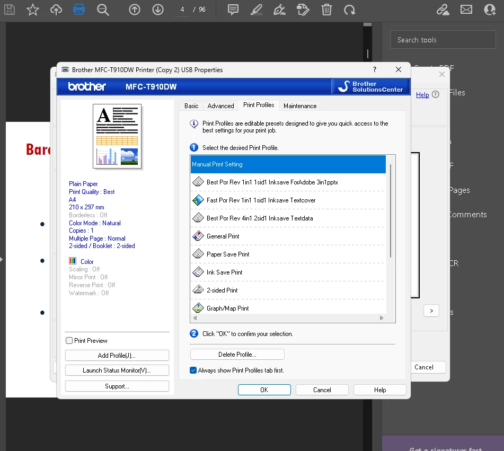Uncheck Always show Print Profiles tab first

(x=193, y=370)
